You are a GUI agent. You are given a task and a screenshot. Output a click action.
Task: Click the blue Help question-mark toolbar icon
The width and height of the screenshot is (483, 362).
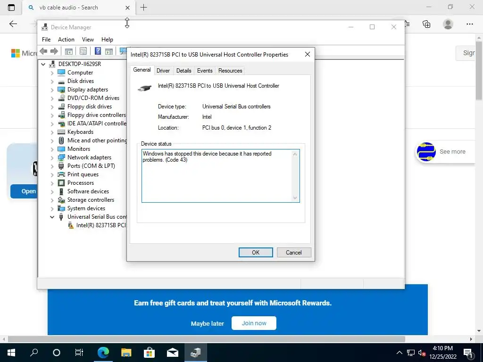pyautogui.click(x=98, y=51)
